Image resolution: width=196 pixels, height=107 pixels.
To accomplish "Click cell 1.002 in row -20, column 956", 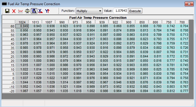I will coord(89,91).
